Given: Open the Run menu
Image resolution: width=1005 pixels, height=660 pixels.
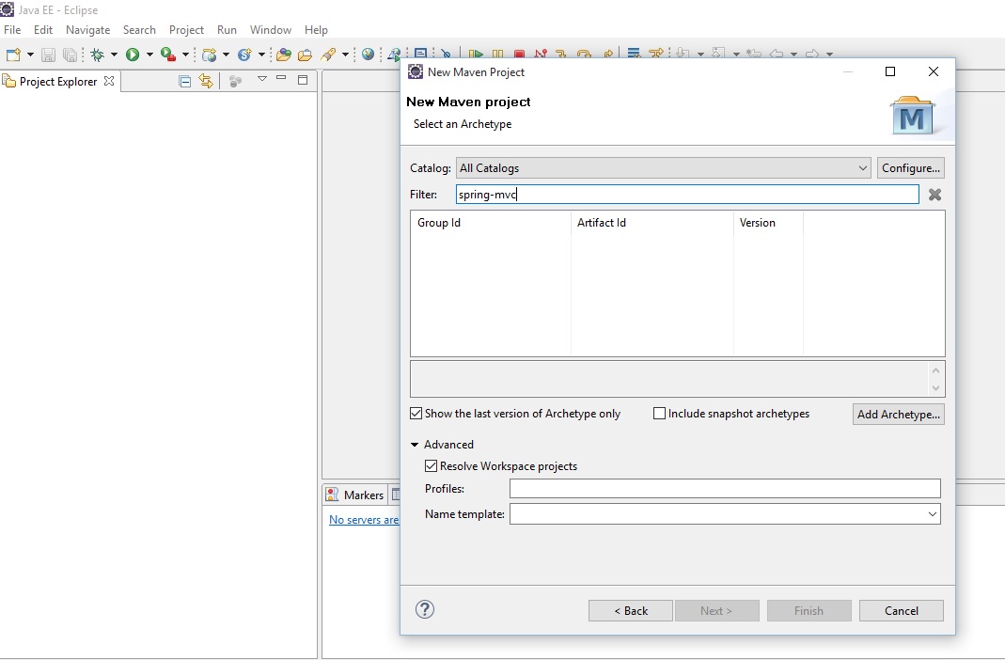Looking at the screenshot, I should [x=227, y=30].
